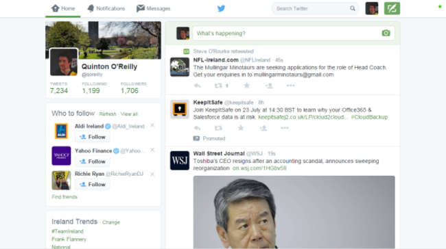Refresh Who to follow suggestions
Screen dimensions: 446x249
(108, 114)
